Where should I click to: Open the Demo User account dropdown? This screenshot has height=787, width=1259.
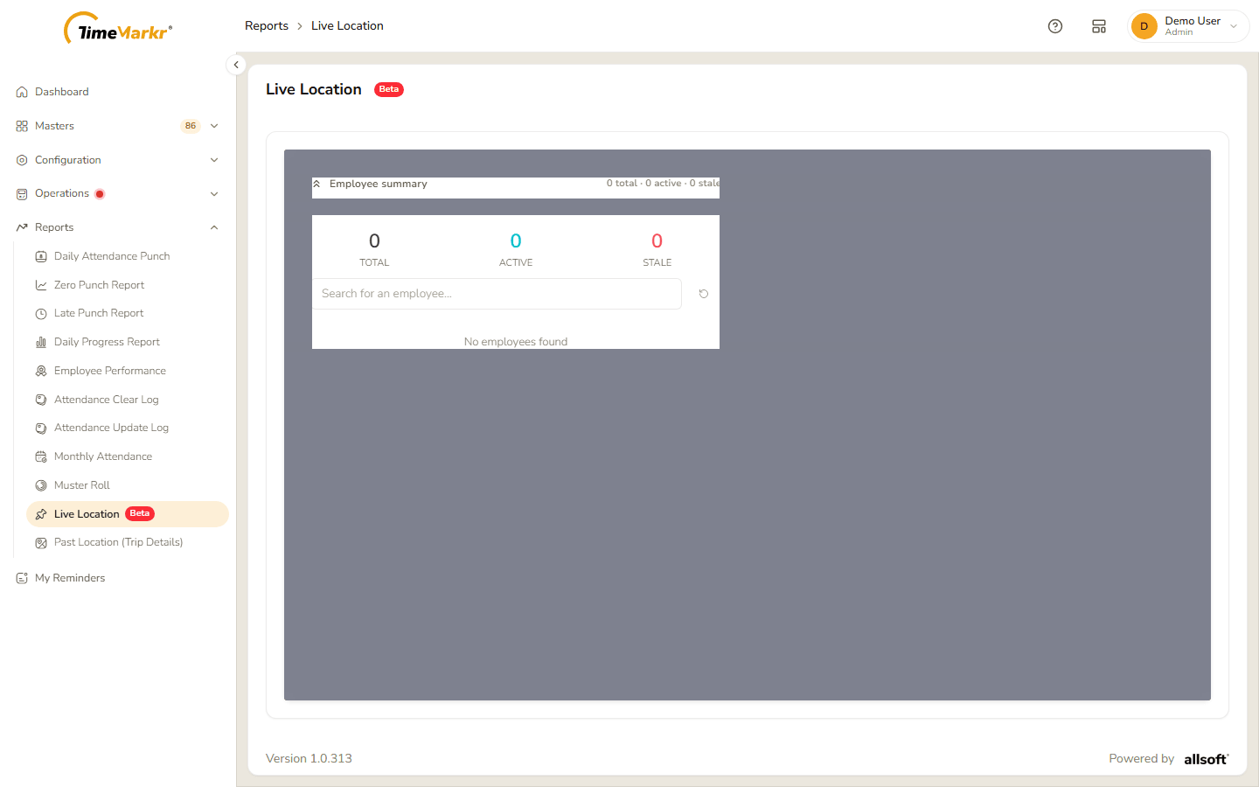[x=1188, y=26]
